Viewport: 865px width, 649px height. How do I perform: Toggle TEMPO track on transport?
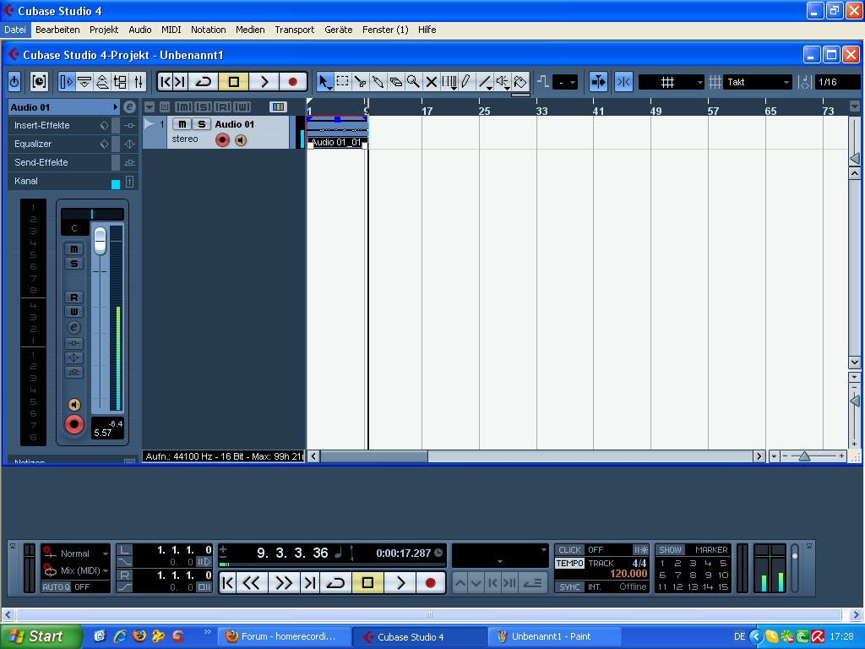[x=569, y=564]
